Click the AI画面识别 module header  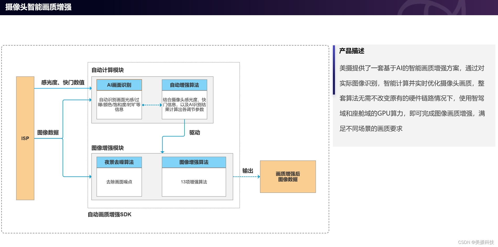click(x=119, y=85)
